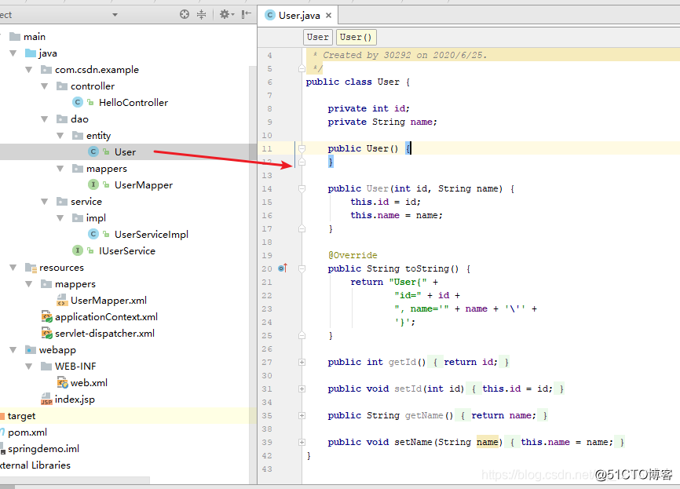Click the index.jsp file icon

point(46,400)
